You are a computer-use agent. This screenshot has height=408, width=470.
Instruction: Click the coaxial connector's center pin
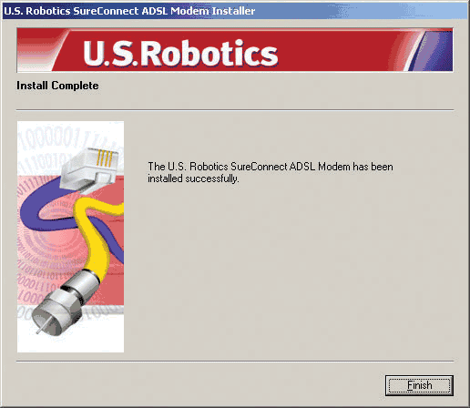(x=41, y=328)
